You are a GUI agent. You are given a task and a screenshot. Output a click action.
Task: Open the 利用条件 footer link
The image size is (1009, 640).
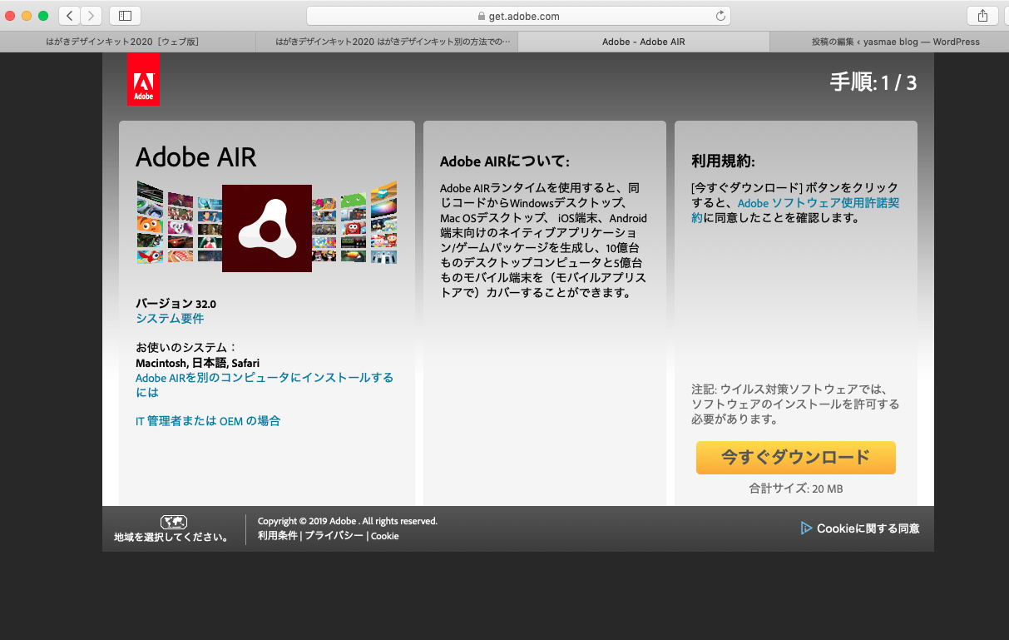[x=278, y=536]
